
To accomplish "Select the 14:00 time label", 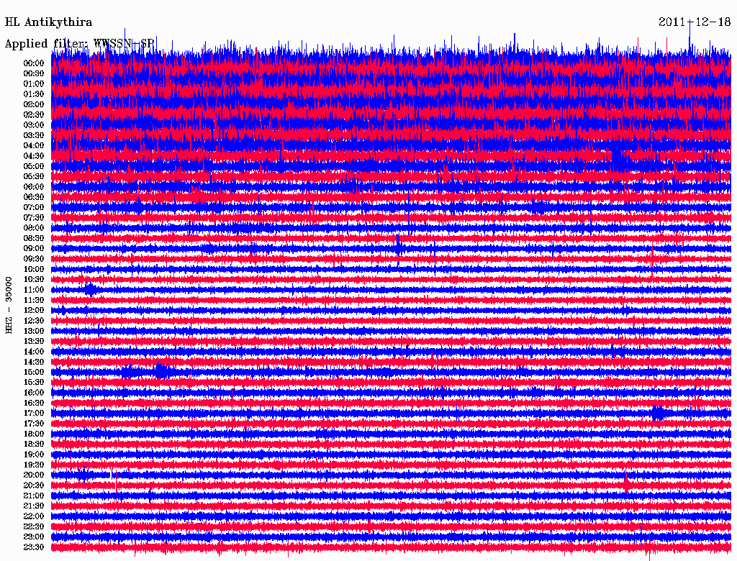I will coord(34,352).
